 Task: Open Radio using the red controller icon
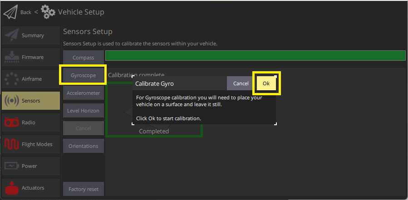pyautogui.click(x=11, y=122)
